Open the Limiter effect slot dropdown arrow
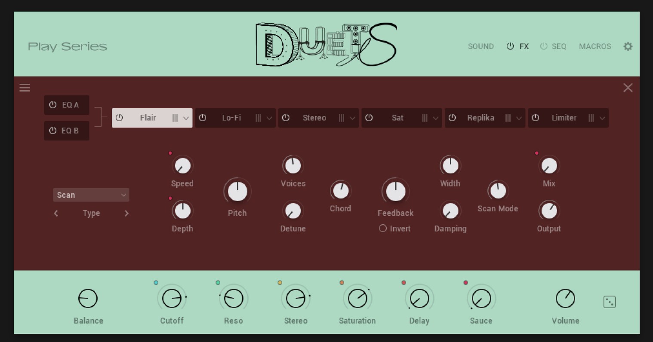This screenshot has height=342, width=653. point(602,118)
